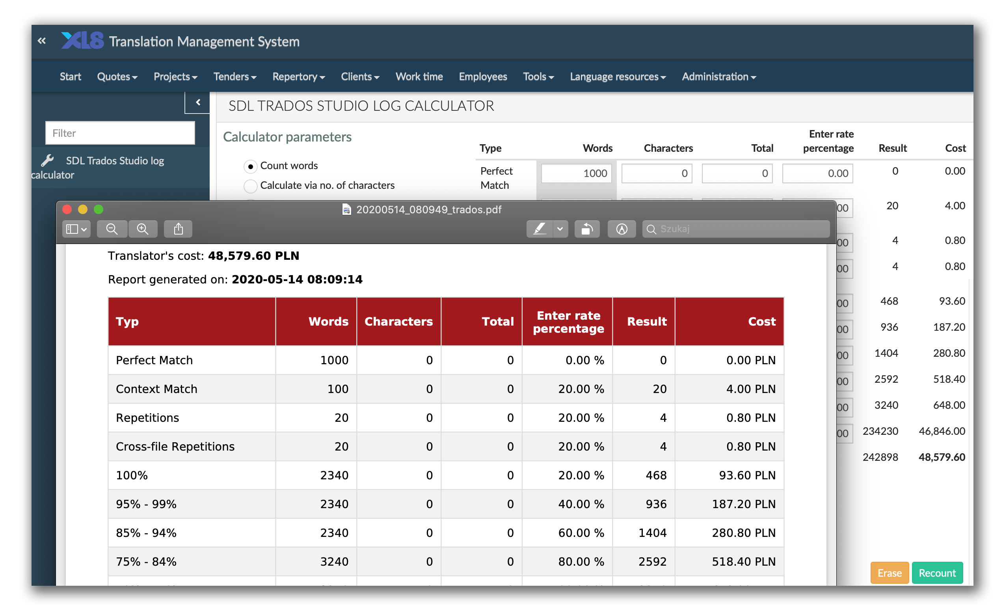Click the Perfect Match Characters input field
Screen dimensions: 1005x611
pos(657,173)
